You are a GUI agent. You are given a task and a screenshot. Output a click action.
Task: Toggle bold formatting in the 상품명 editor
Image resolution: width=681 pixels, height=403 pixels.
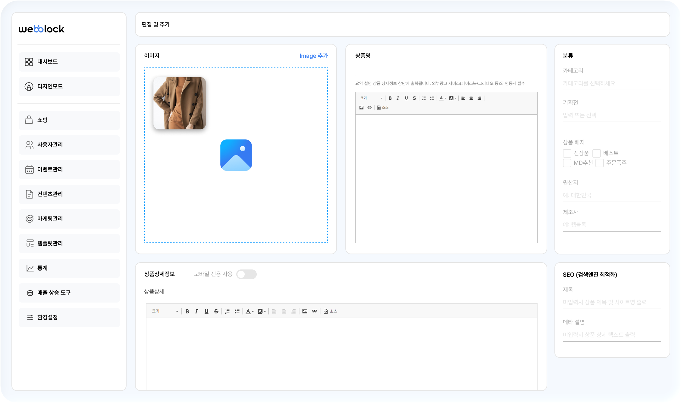point(390,98)
